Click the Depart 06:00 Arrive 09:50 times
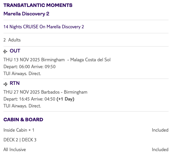The width and height of the screenshot is (172, 158). click(x=29, y=67)
